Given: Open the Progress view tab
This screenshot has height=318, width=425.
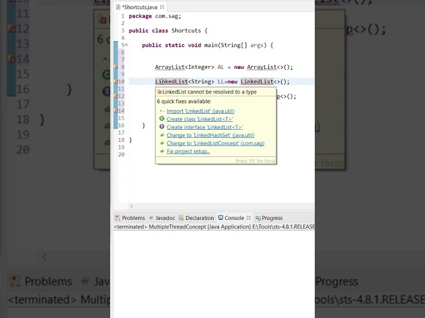Looking at the screenshot, I should tap(269, 218).
